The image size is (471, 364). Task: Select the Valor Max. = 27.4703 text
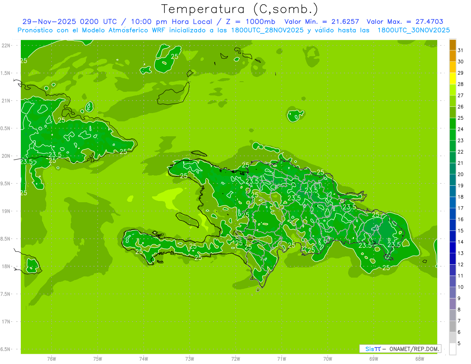(405, 22)
